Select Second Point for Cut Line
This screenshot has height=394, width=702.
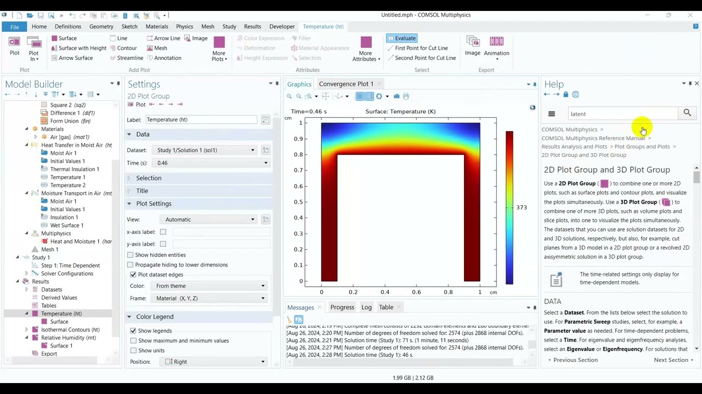(421, 58)
